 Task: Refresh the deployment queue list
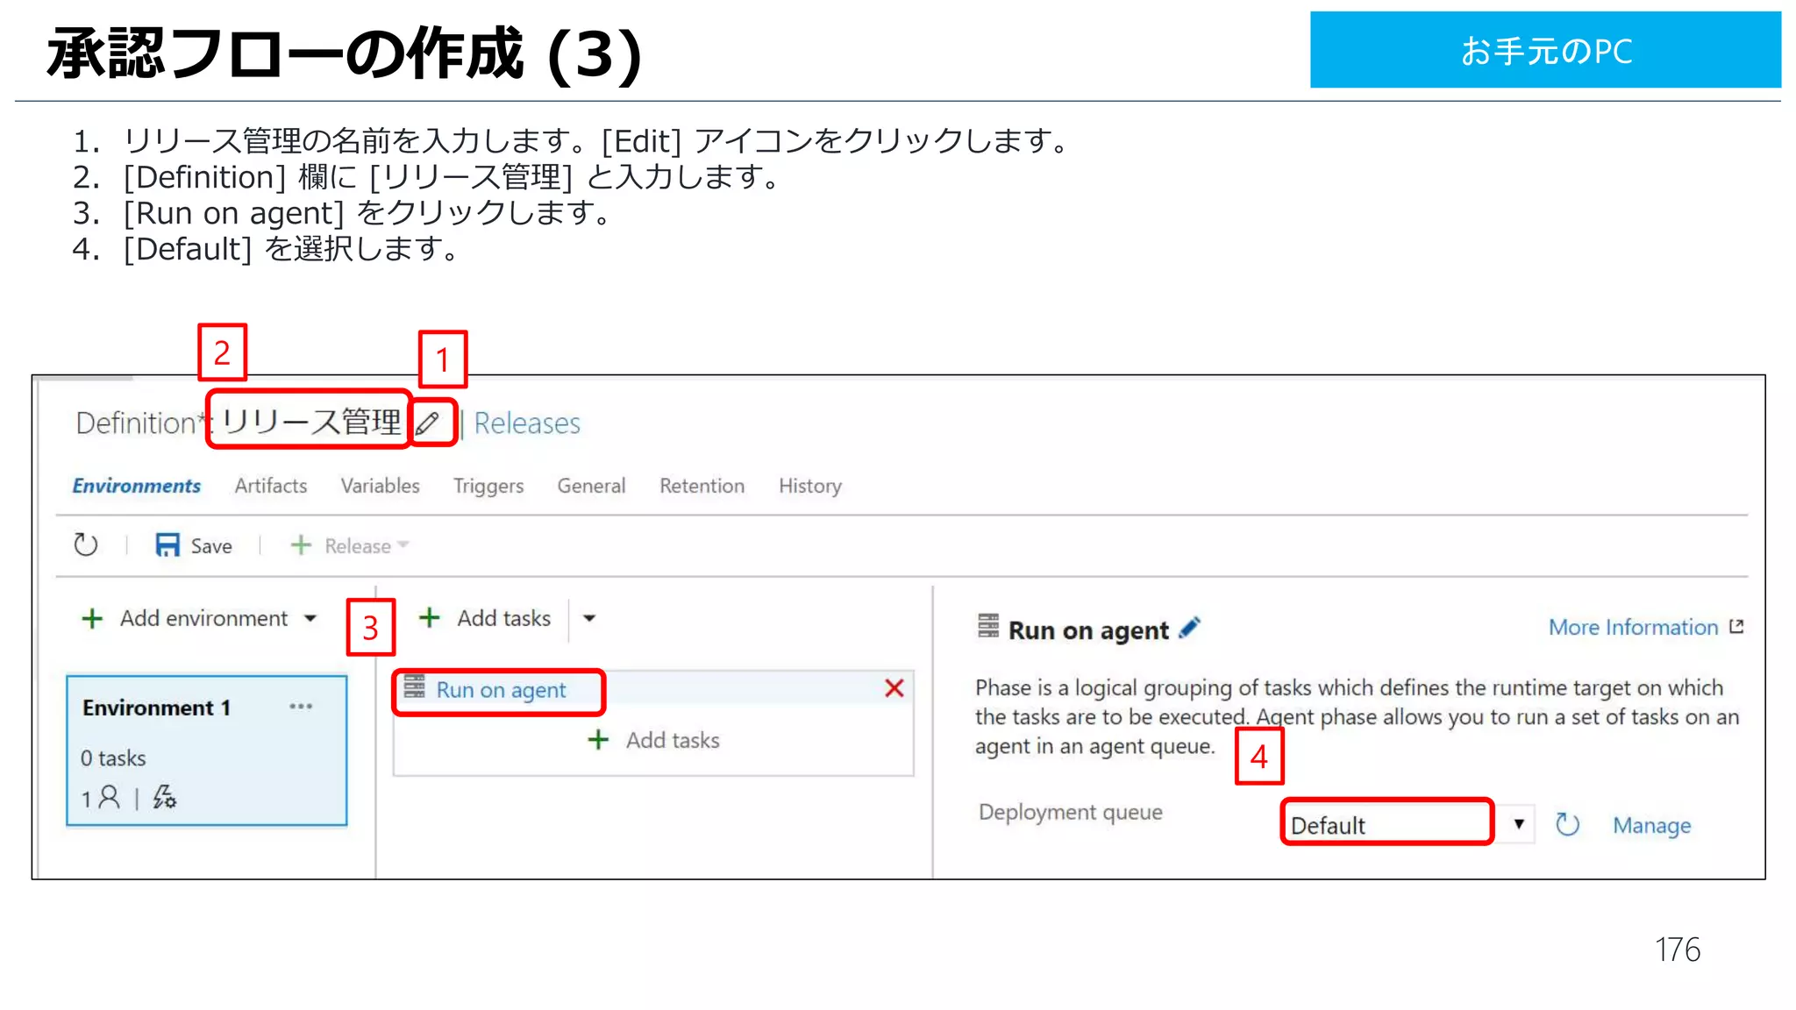tap(1567, 825)
